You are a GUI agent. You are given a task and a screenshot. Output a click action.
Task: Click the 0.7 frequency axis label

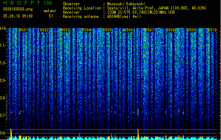click(3, 115)
